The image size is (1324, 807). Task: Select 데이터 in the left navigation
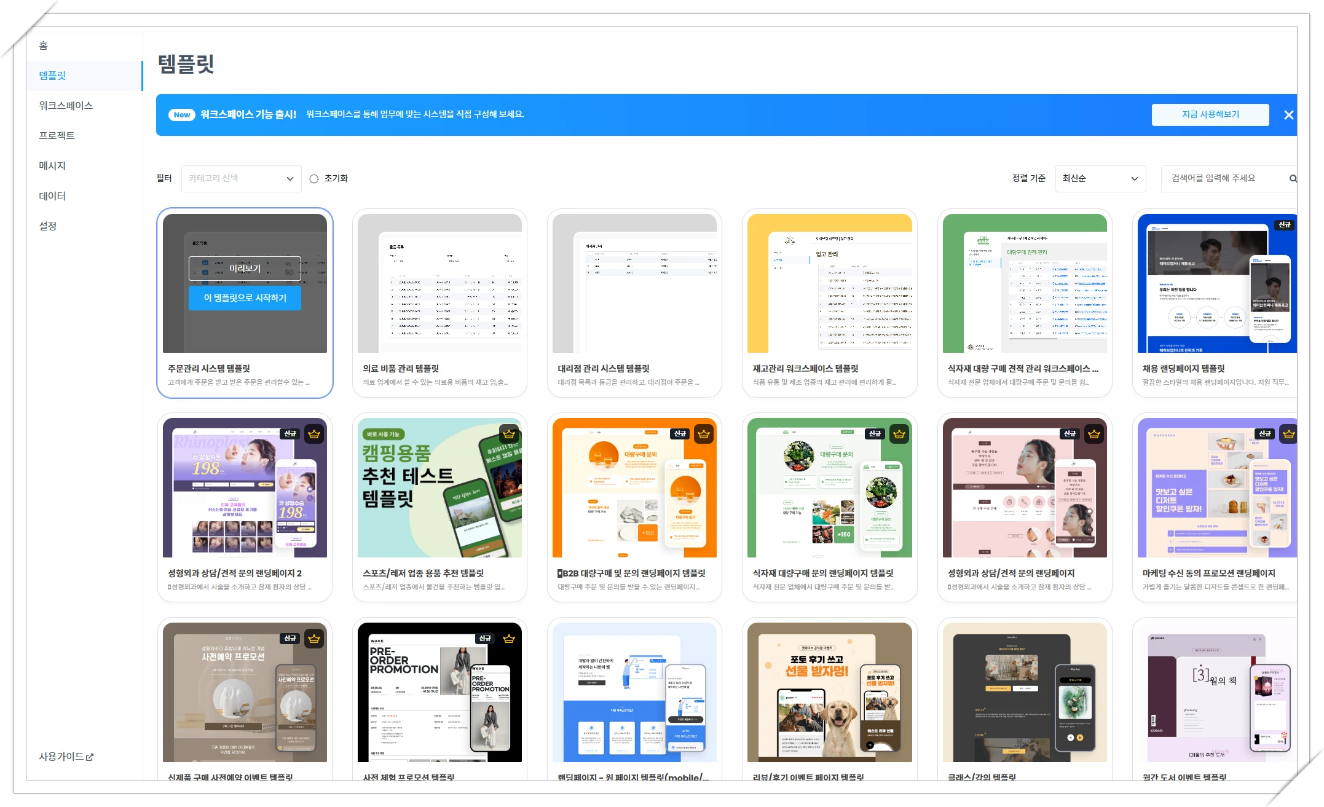tap(52, 196)
